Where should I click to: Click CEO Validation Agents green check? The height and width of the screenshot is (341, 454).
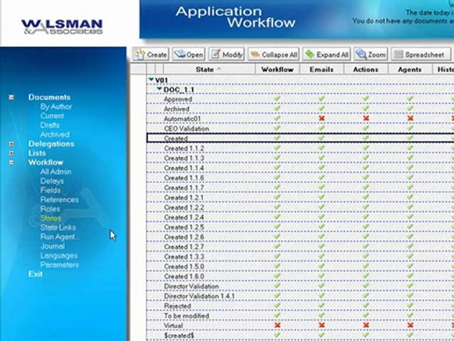(410, 128)
